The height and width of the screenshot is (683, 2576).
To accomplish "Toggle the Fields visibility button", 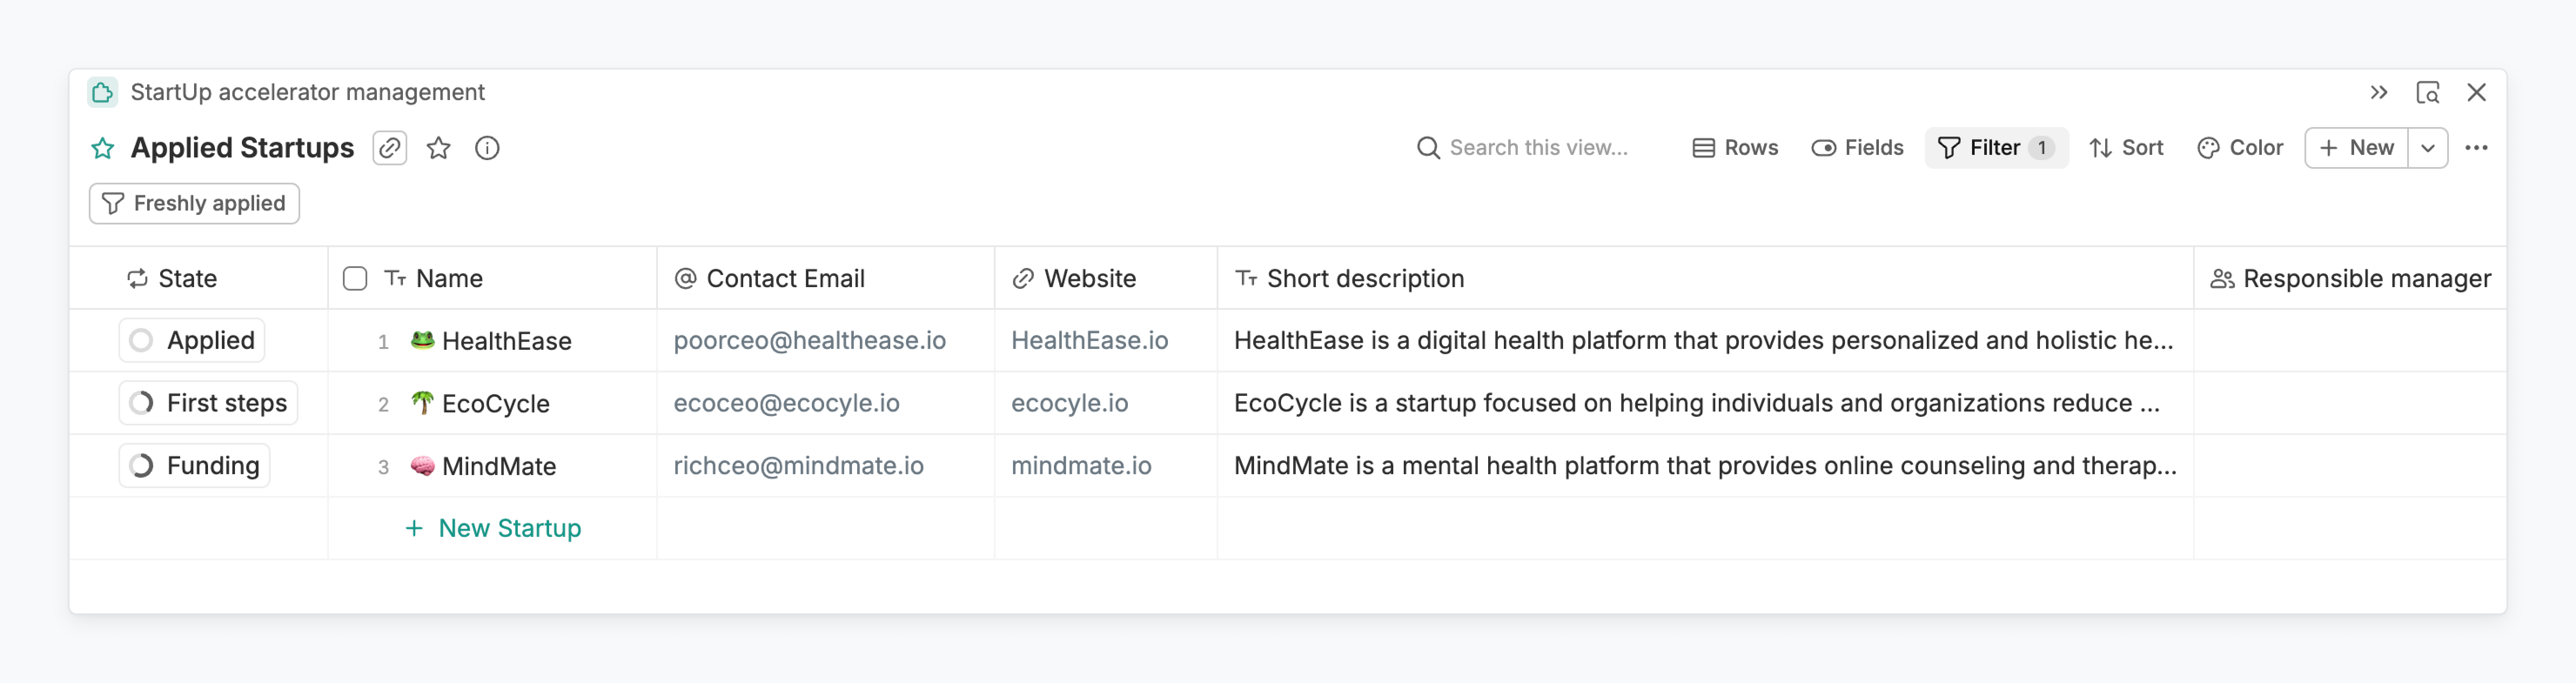I will [1857, 148].
